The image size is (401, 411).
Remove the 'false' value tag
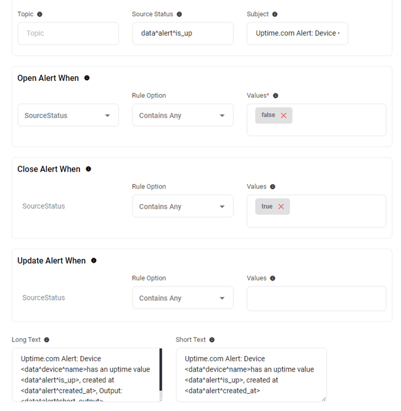tap(284, 115)
